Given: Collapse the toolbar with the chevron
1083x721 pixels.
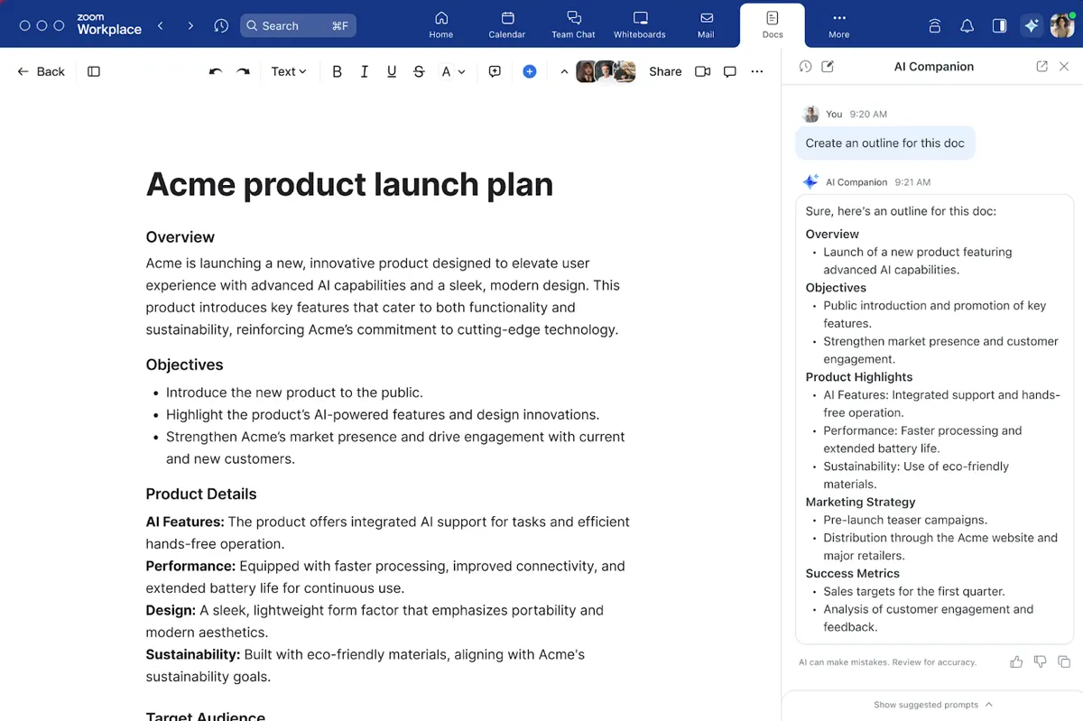Looking at the screenshot, I should pyautogui.click(x=564, y=71).
